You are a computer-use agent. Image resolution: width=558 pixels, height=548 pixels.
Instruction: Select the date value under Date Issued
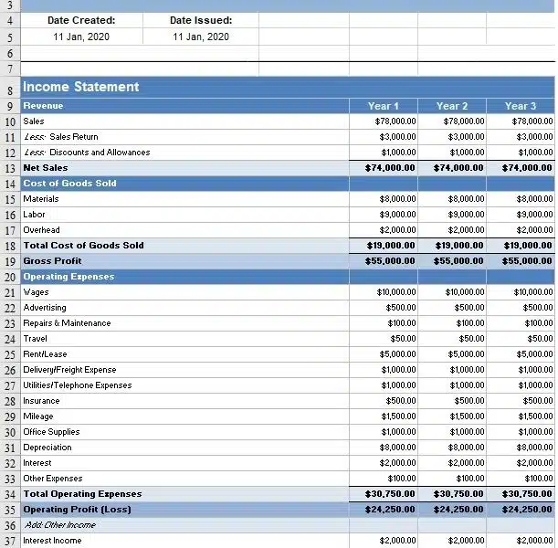(x=200, y=37)
